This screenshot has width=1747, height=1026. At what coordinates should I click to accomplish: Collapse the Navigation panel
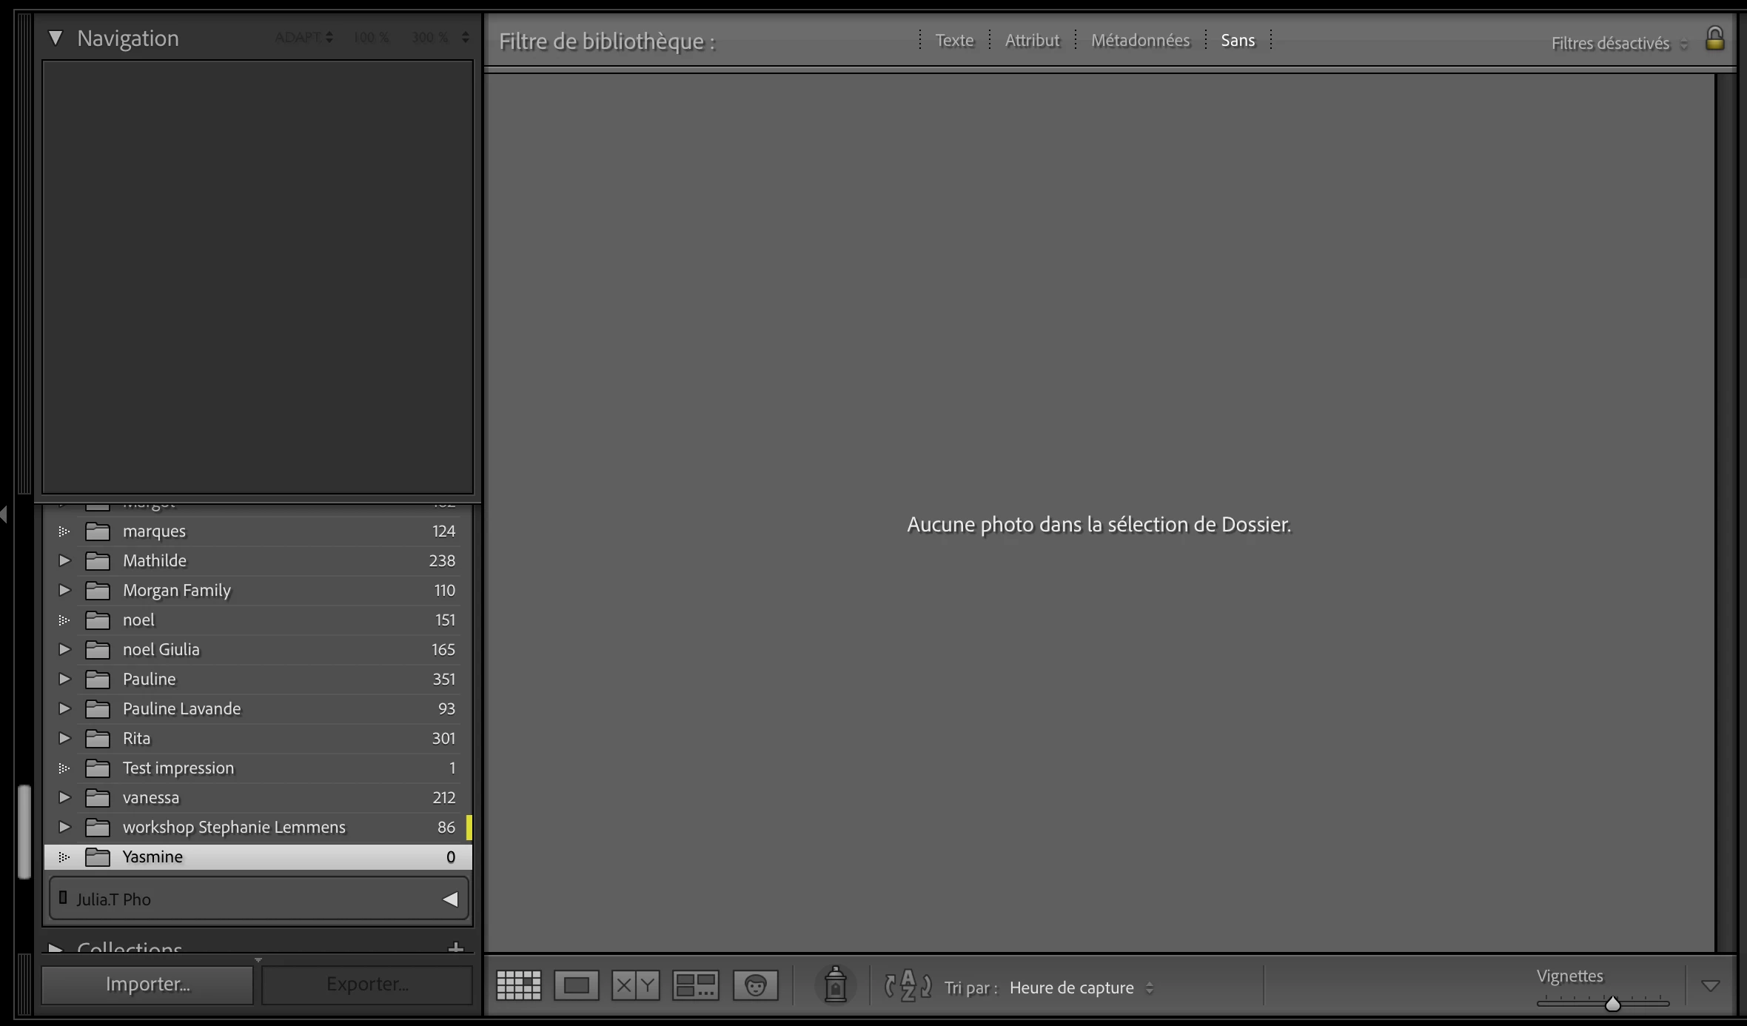(56, 38)
